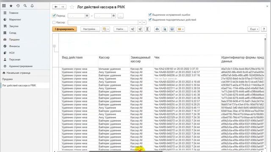
Task: Switch to Начальная страница tab
Action: click(25, 73)
